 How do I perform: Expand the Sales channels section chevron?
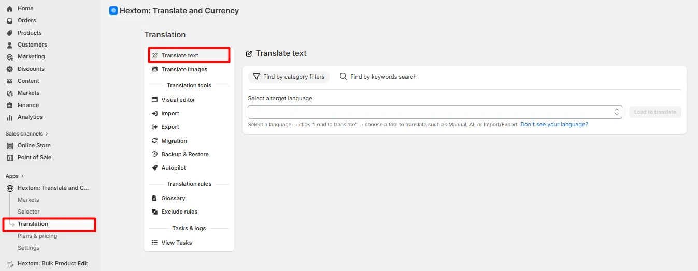tap(47, 134)
